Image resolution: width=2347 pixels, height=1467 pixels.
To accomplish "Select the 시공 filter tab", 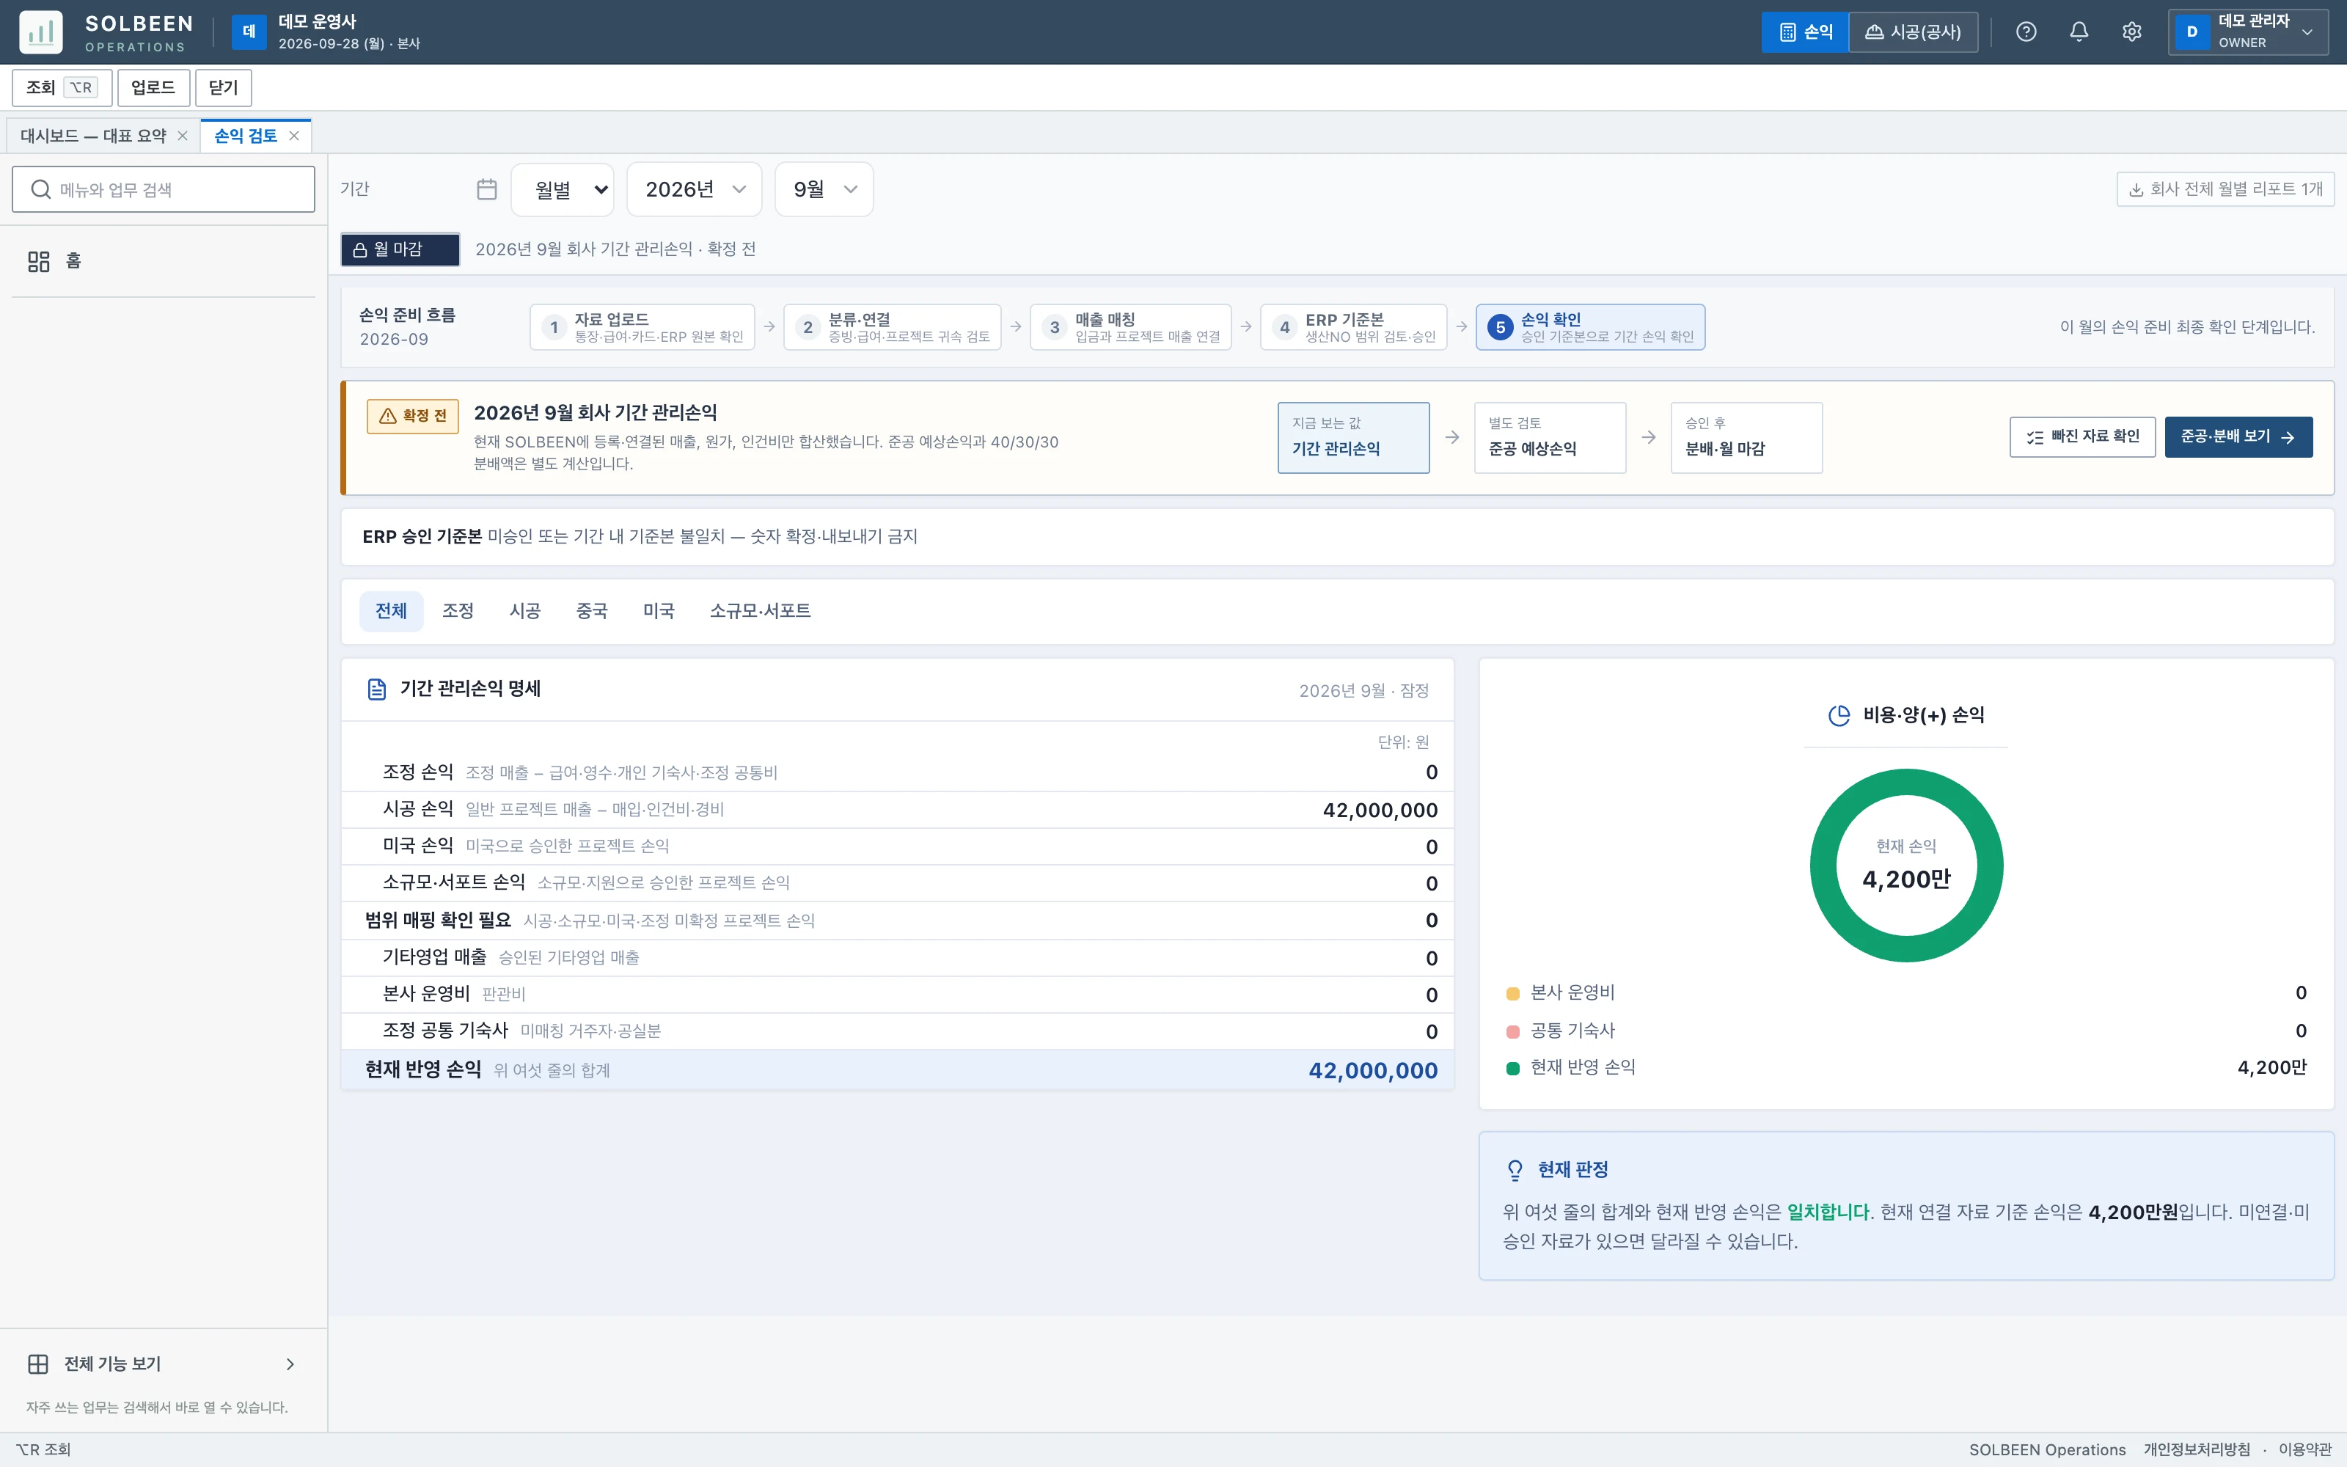I will [524, 611].
